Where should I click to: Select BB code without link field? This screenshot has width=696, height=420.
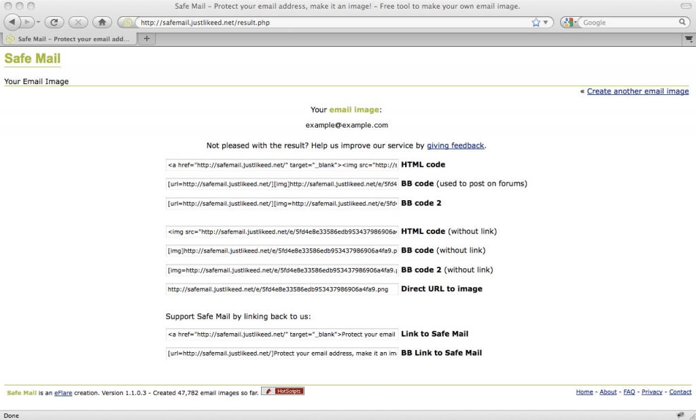click(x=282, y=251)
